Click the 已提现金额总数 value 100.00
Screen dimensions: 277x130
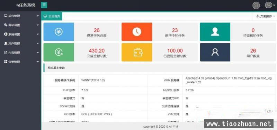point(175,51)
